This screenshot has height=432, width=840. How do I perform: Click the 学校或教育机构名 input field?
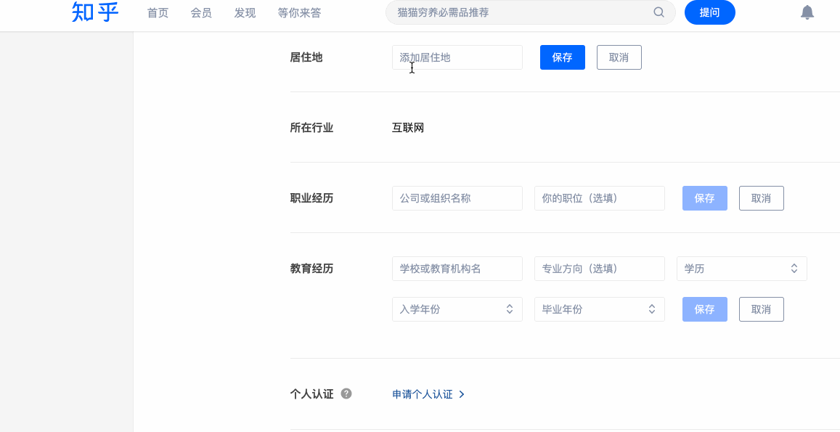coord(457,269)
